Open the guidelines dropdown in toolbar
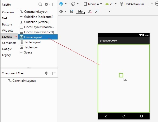This screenshot has width=158, height=122. 107,12
